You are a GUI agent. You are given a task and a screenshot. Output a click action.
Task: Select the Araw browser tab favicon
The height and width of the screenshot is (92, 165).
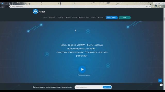(x=3, y=3)
